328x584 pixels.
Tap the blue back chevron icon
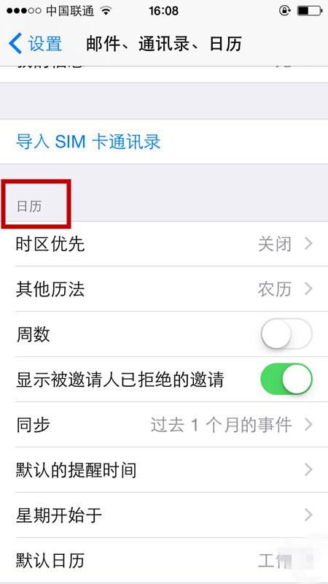pos(15,43)
